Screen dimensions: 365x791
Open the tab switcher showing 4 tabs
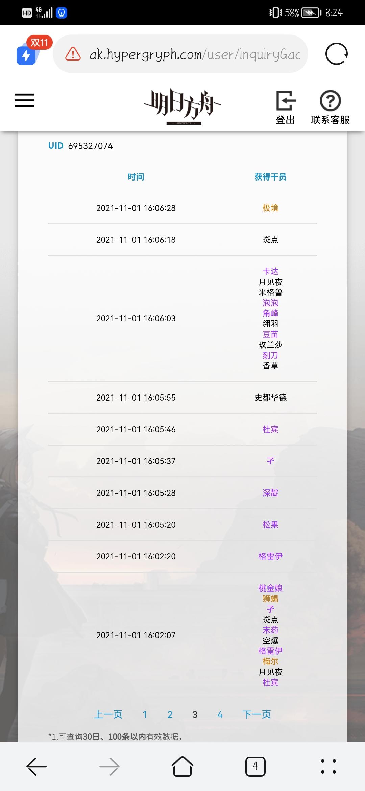[255, 766]
